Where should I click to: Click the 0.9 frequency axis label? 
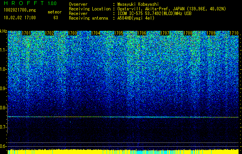[3, 89]
